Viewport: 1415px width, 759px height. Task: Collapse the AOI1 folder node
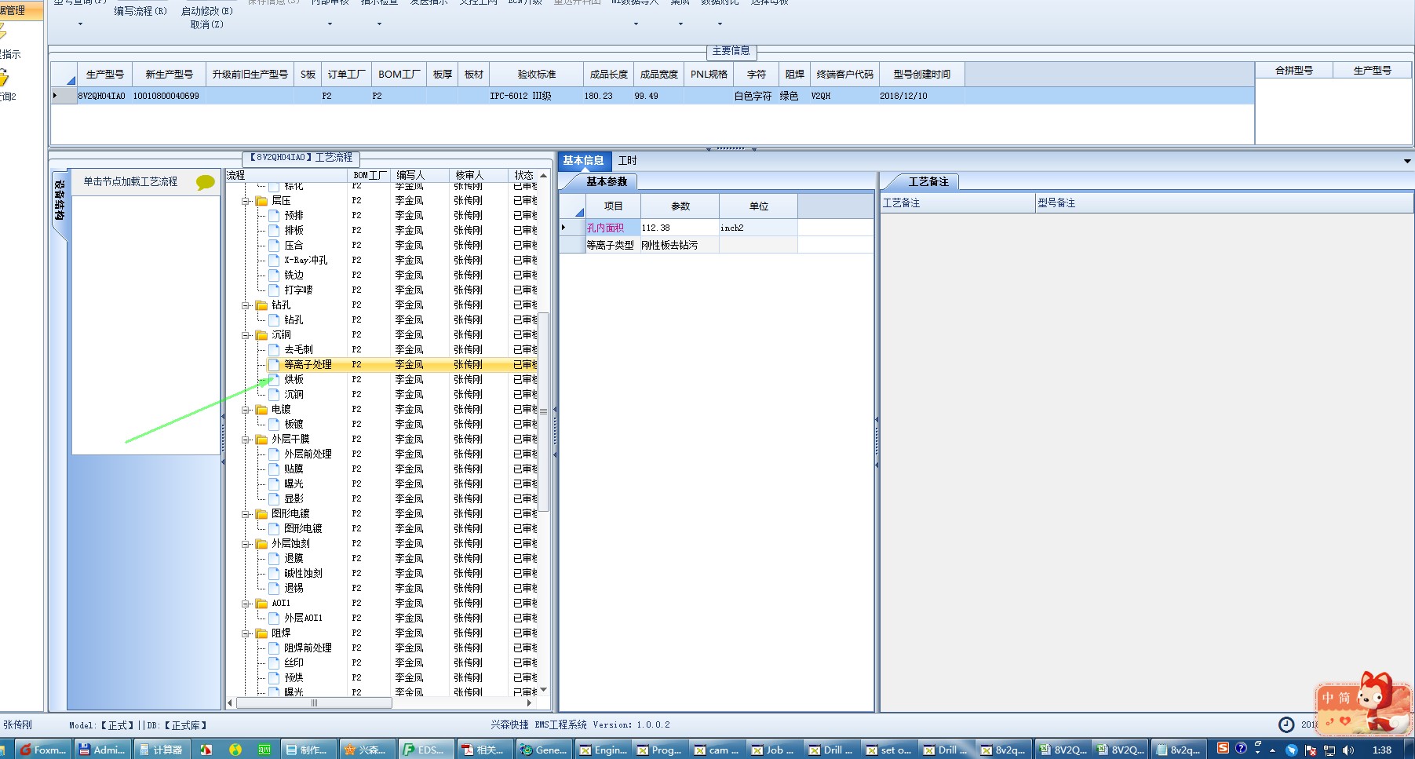(246, 604)
